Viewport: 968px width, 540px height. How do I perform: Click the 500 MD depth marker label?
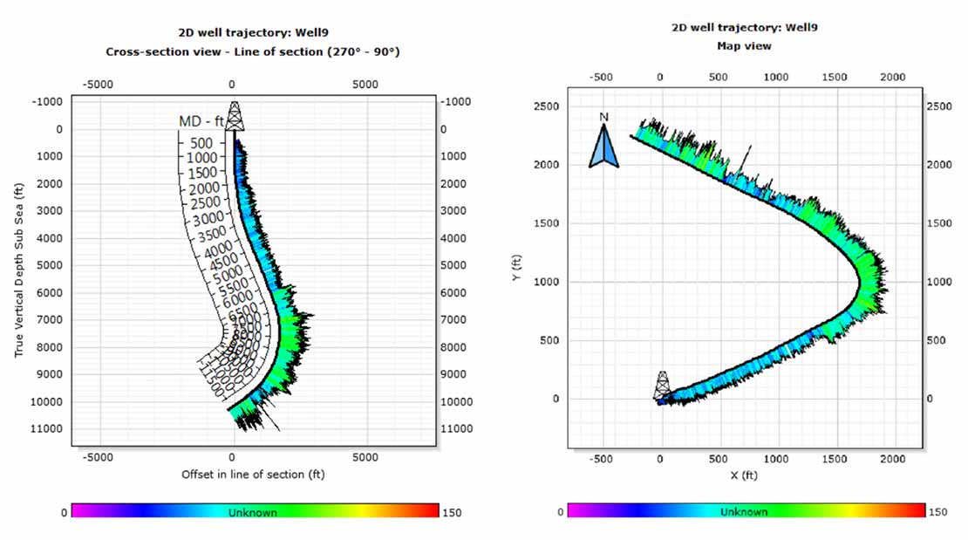click(201, 141)
